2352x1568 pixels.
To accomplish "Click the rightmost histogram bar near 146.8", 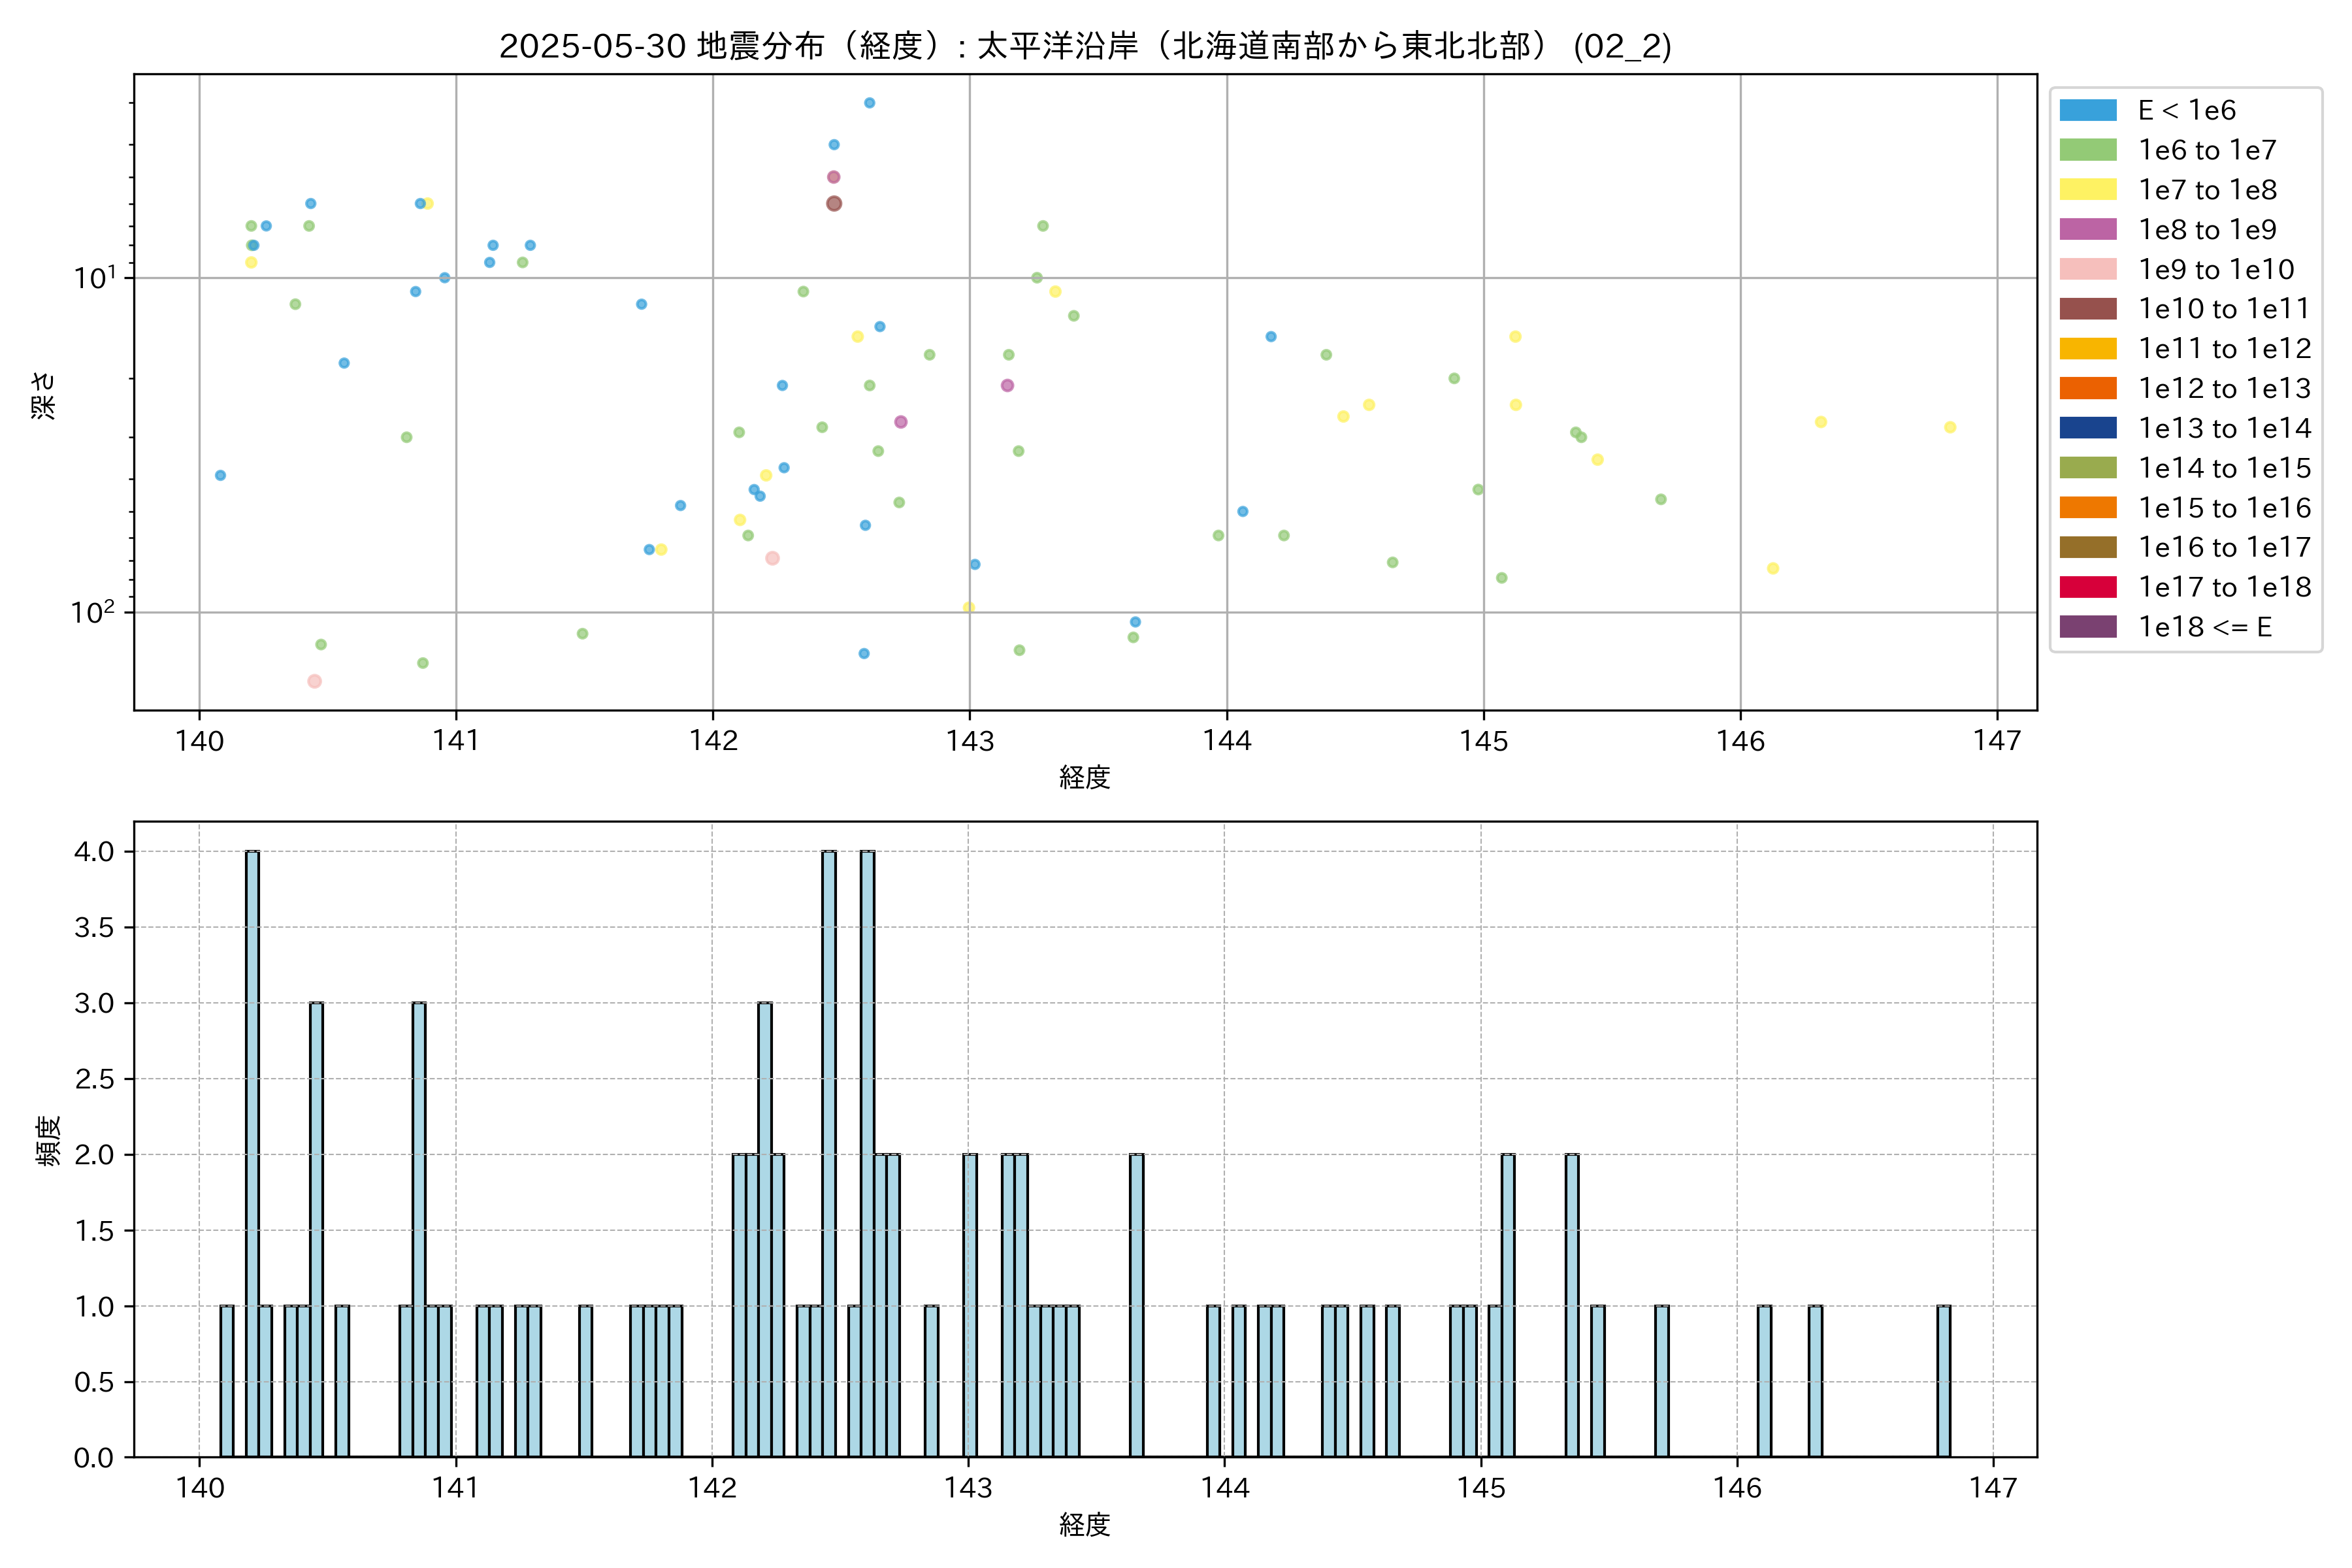I will click(1943, 1380).
